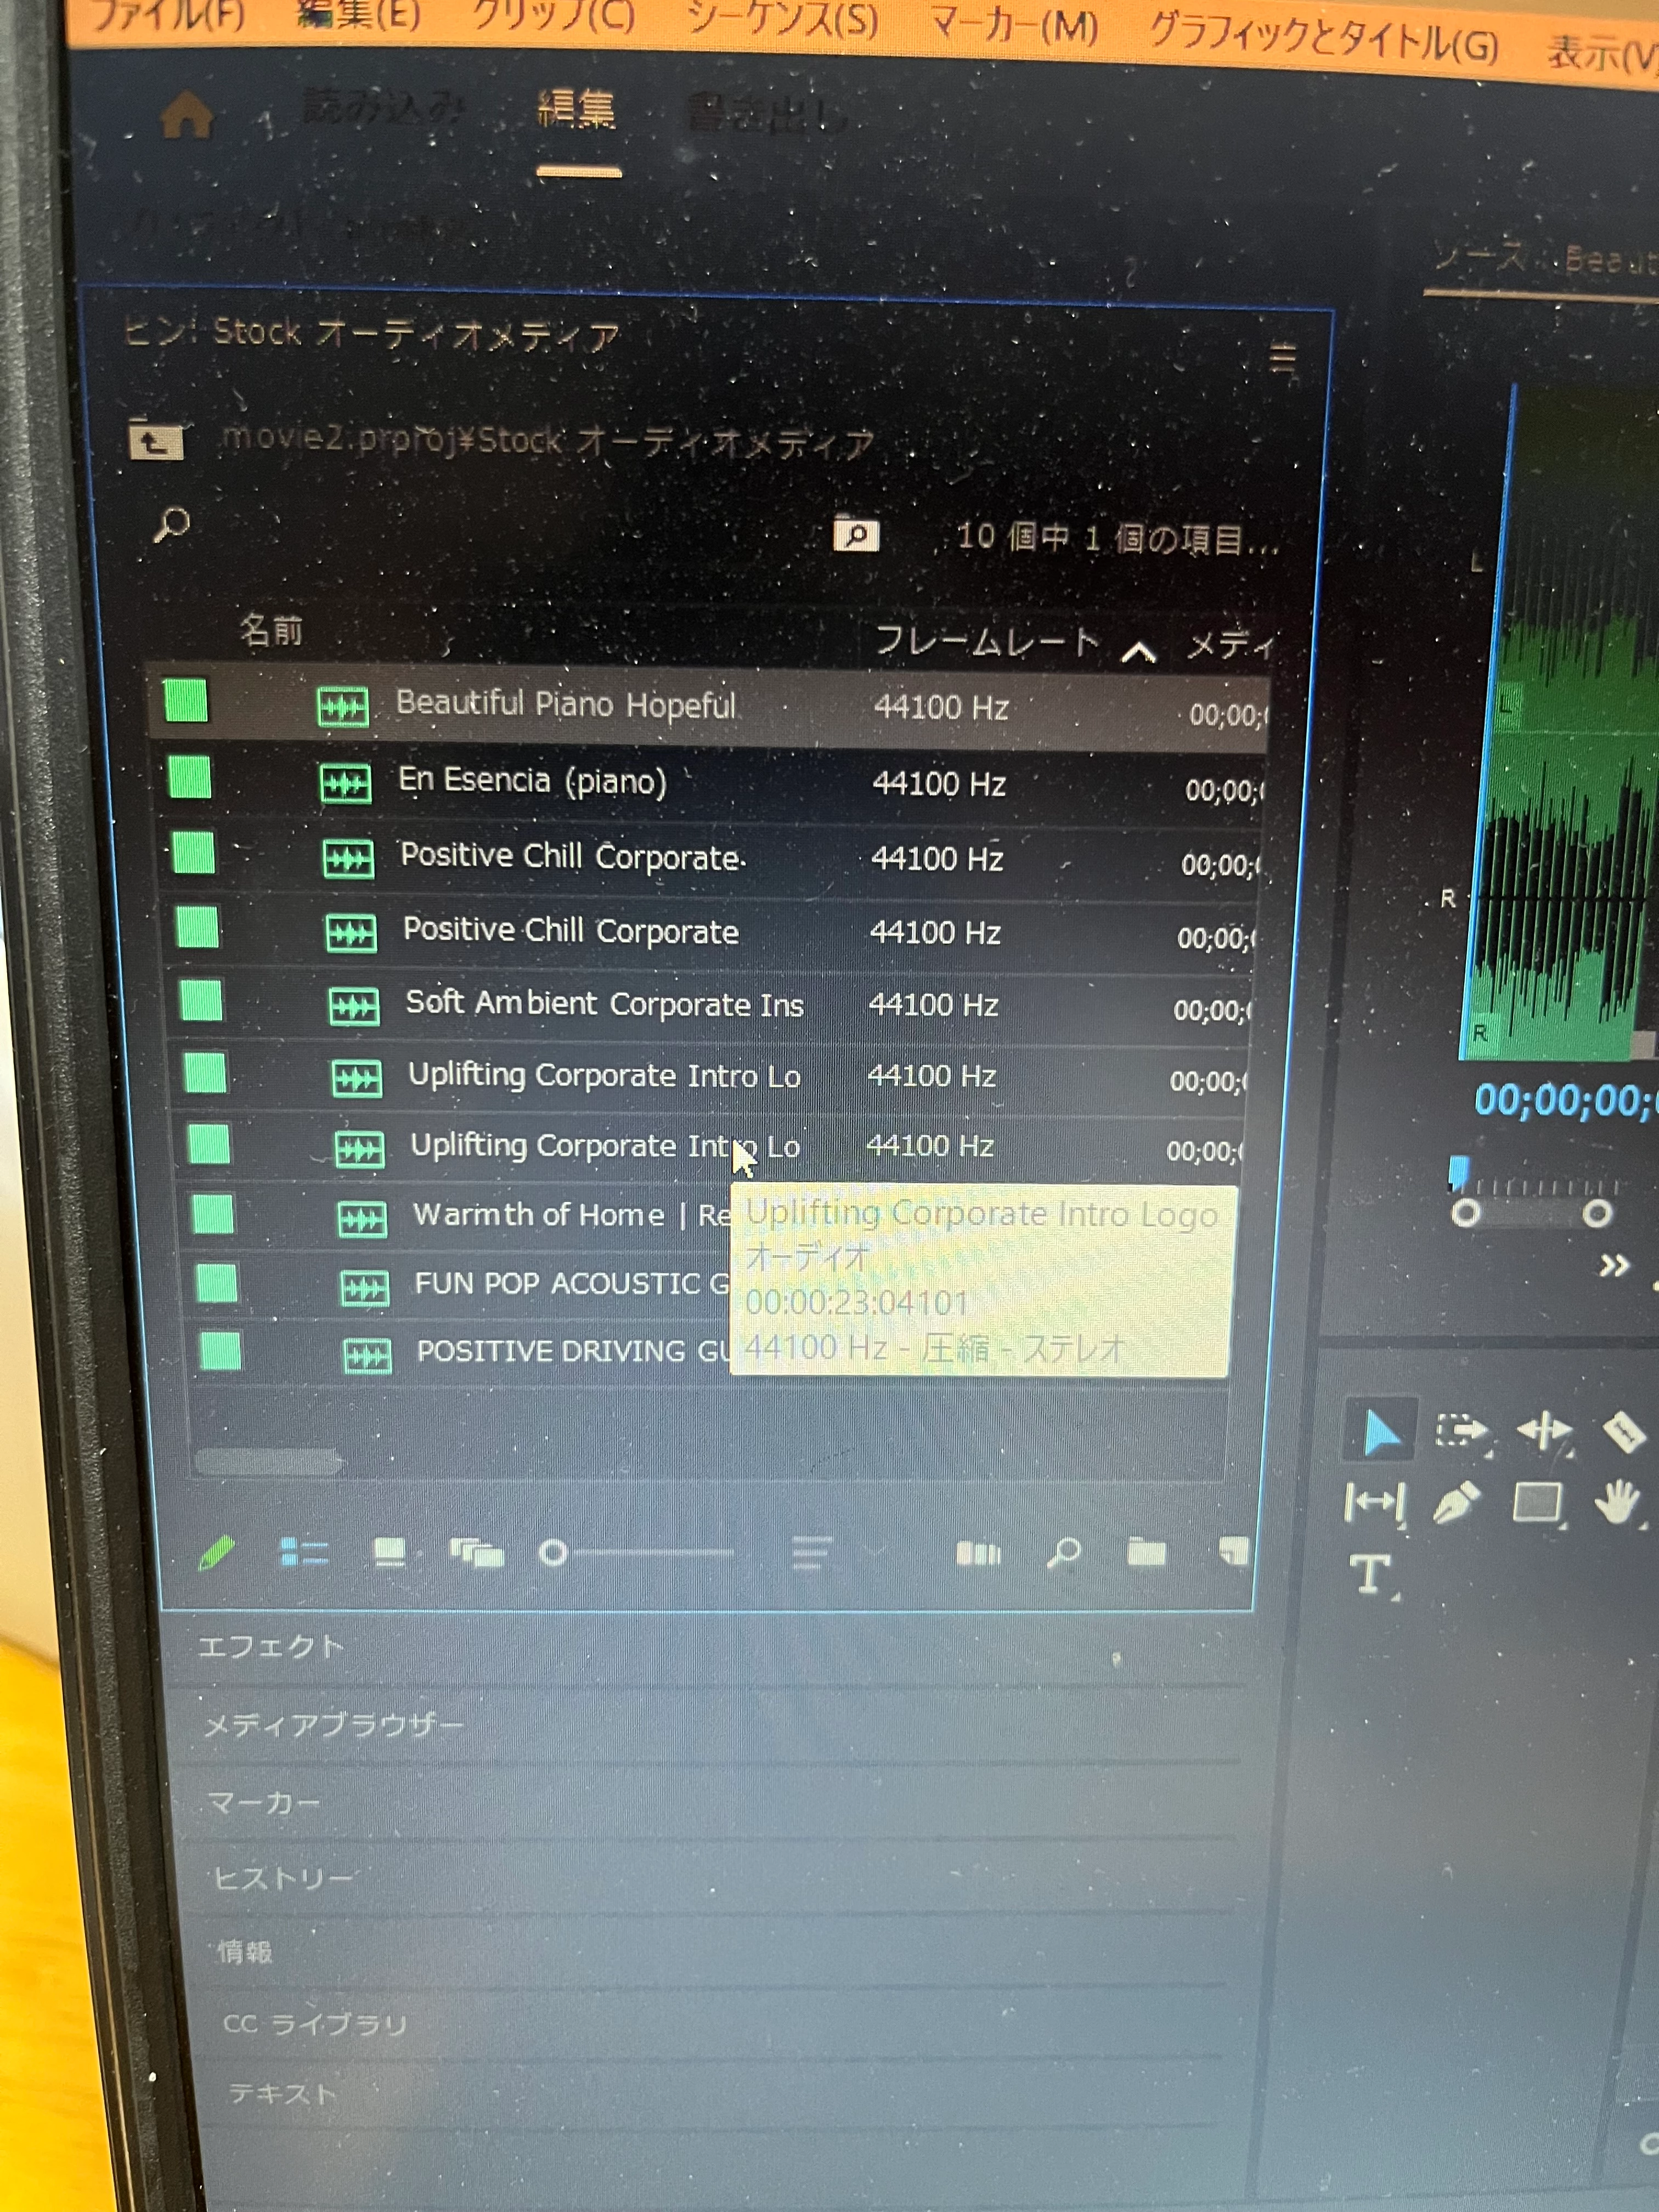Select the Type (T) tool
1659x2212 pixels.
click(x=1371, y=1574)
